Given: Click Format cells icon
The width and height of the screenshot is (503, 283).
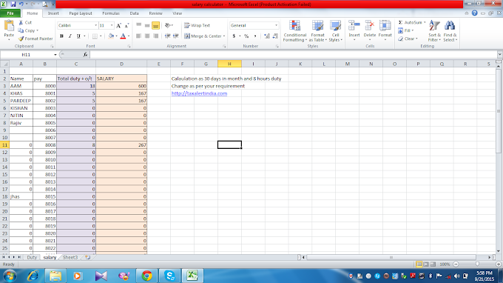Looking at the screenshot, I should (x=385, y=26).
